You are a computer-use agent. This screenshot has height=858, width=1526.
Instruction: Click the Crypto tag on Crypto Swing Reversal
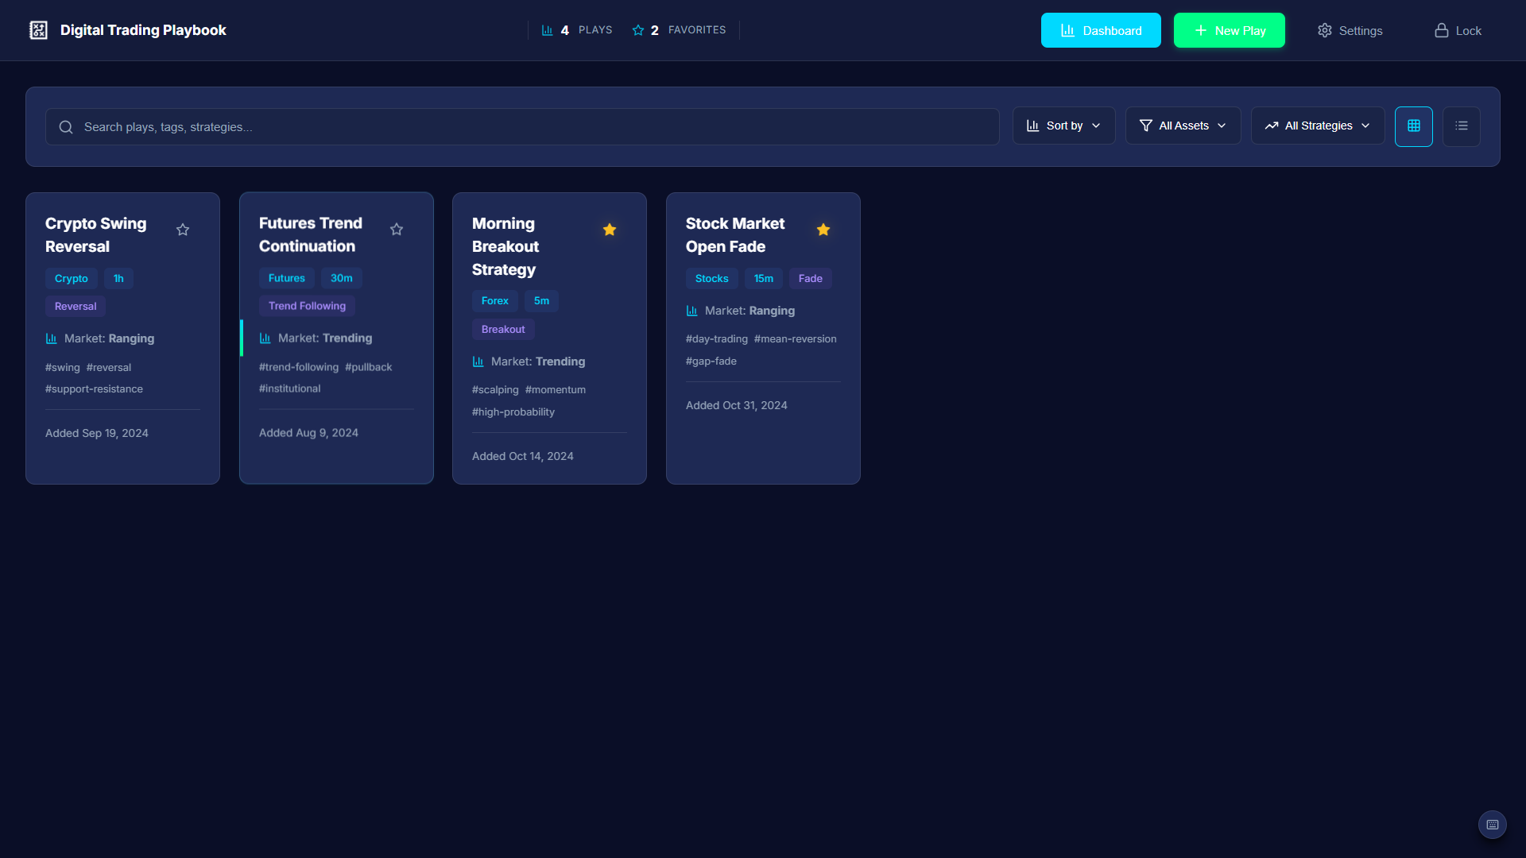[72, 278]
